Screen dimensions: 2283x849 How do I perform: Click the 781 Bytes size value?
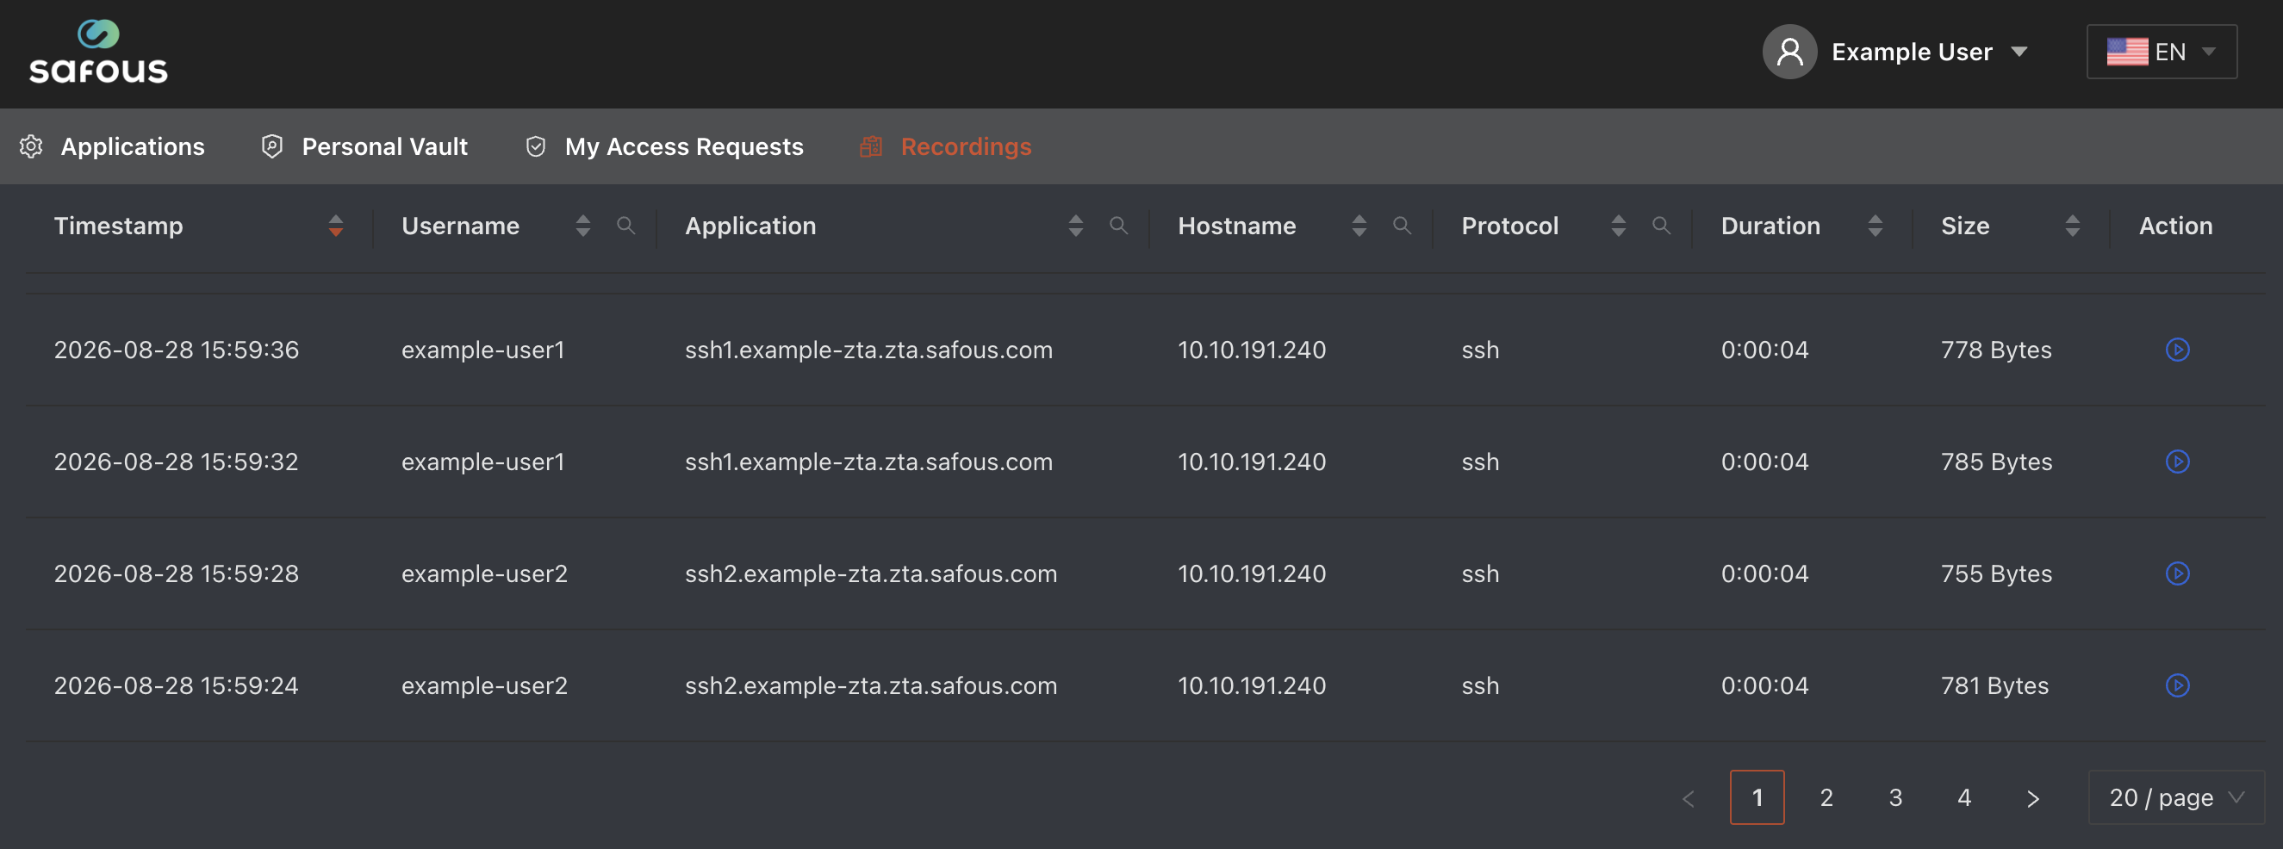pyautogui.click(x=1994, y=685)
